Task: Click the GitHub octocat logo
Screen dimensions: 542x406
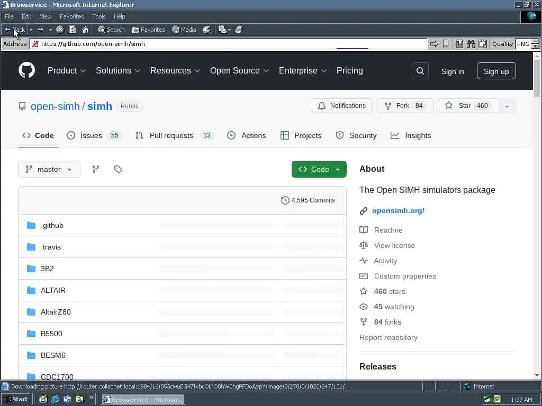Action: 26,70
